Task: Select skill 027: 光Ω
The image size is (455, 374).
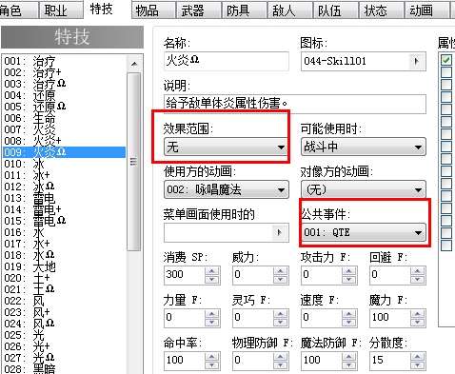Action: pyautogui.click(x=65, y=358)
